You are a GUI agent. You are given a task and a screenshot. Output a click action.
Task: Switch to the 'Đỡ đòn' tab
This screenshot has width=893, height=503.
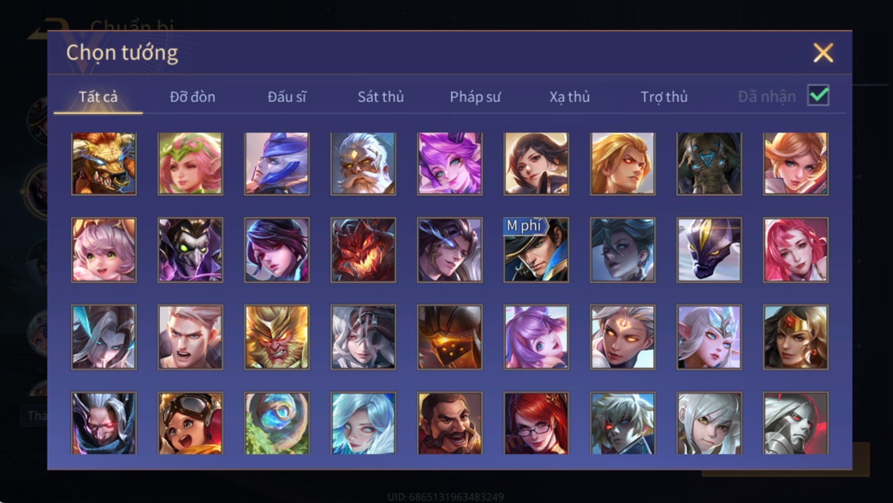pos(192,97)
